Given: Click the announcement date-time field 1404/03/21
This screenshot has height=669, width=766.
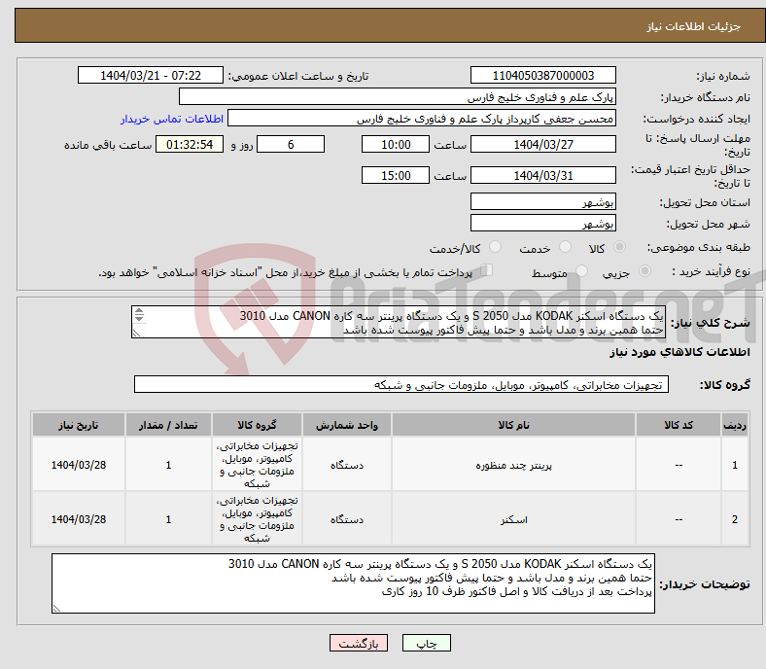Looking at the screenshot, I should coord(151,75).
